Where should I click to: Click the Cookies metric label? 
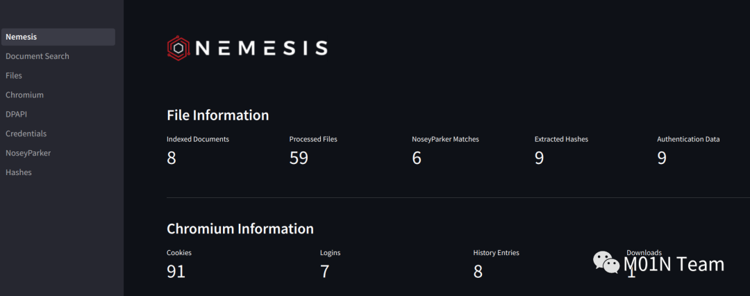[x=179, y=252]
